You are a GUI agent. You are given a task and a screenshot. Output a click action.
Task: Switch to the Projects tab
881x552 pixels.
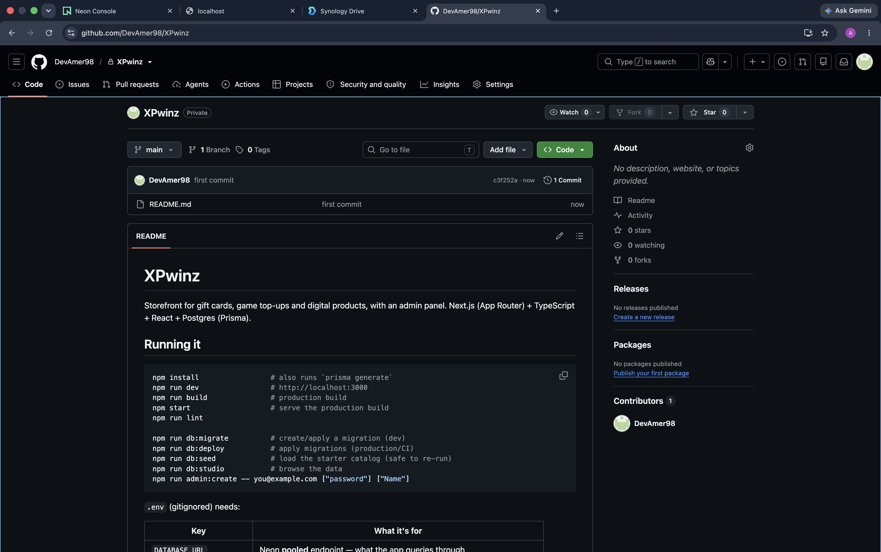pos(293,84)
